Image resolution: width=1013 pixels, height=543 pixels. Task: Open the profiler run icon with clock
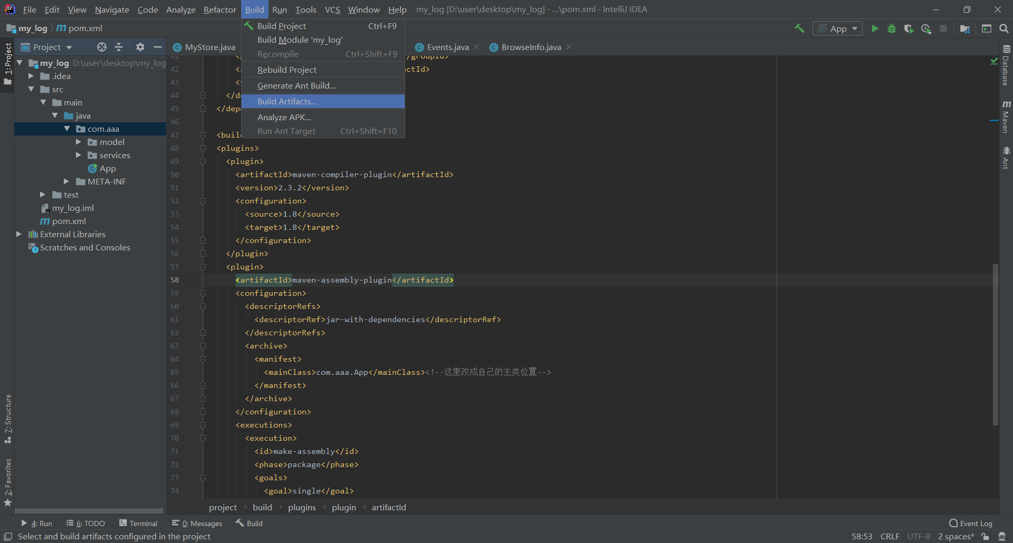[x=926, y=28]
